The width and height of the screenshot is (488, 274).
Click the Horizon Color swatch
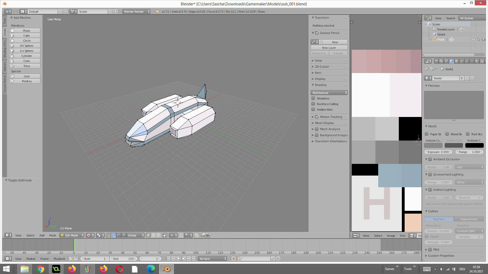(x=433, y=145)
